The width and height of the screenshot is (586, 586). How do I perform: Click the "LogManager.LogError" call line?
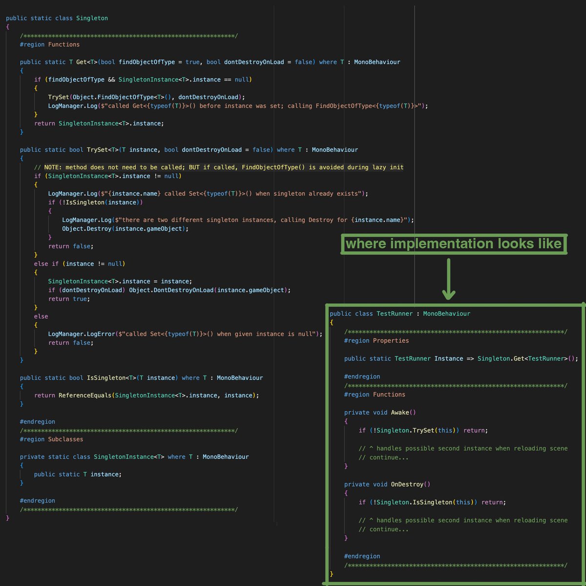click(x=186, y=335)
